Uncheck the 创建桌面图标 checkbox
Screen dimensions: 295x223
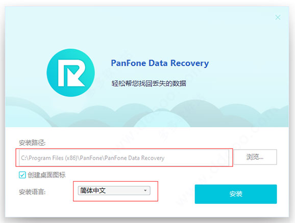click(x=22, y=175)
